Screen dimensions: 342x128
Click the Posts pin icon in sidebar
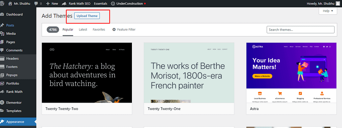pos(2,25)
